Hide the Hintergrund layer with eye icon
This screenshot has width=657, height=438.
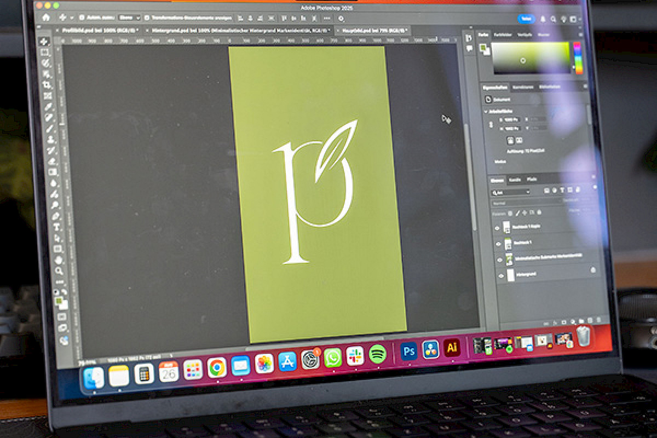[501, 276]
